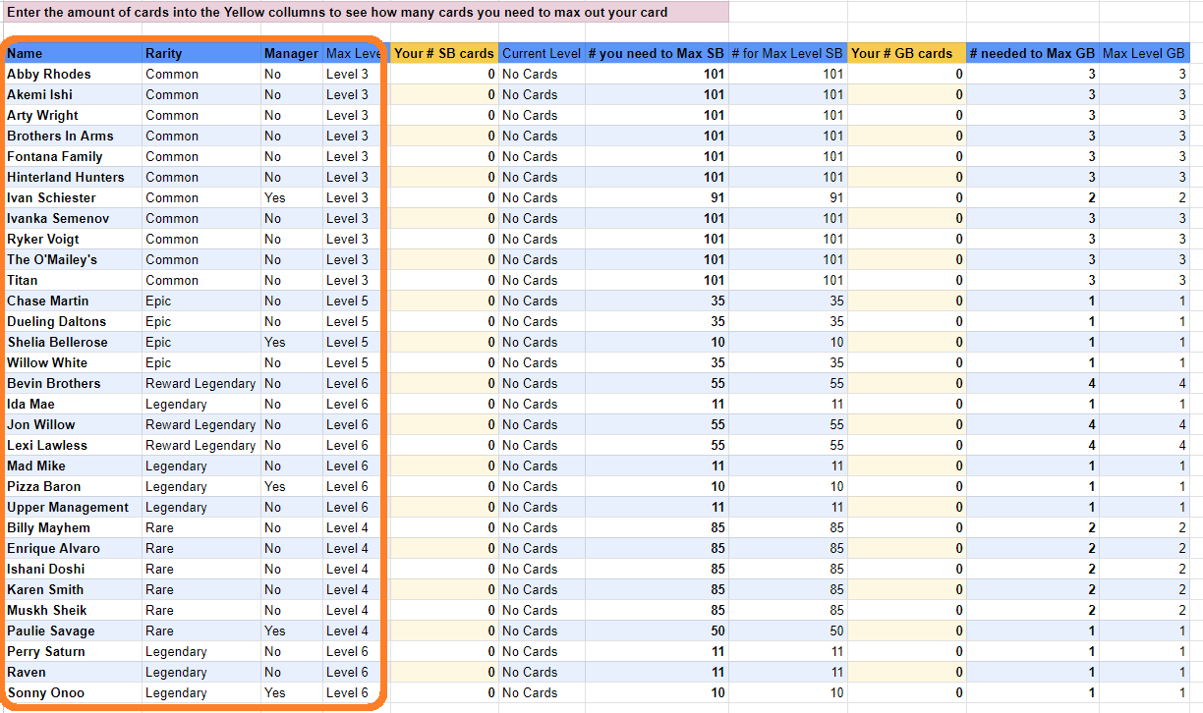Viewport: 1203px width, 713px height.
Task: Select the Abby Rhodes name cell
Action: pyautogui.click(x=74, y=74)
